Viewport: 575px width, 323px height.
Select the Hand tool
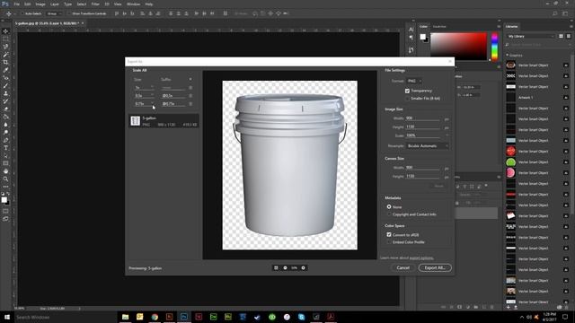(x=5, y=171)
